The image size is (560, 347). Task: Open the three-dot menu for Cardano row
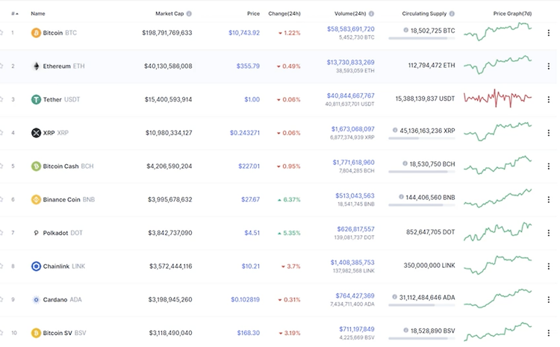(549, 299)
